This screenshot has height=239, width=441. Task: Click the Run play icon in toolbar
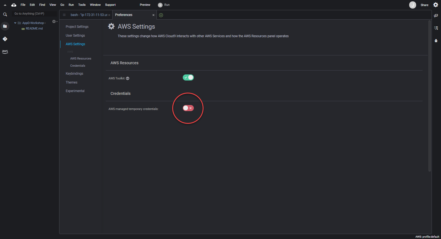[160, 5]
